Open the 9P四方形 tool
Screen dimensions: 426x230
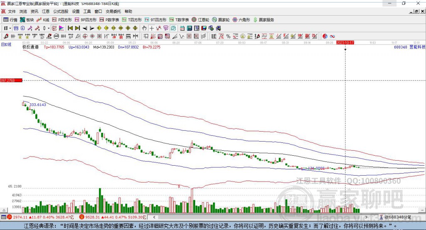(86, 20)
